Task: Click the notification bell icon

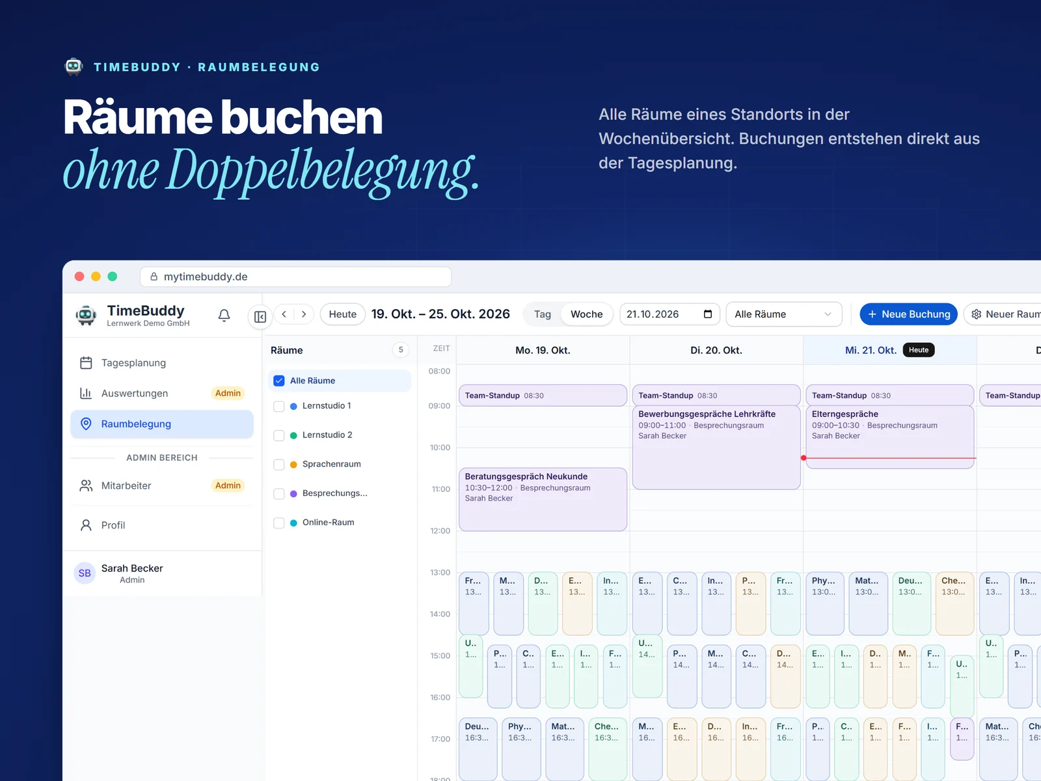Action: (x=224, y=316)
